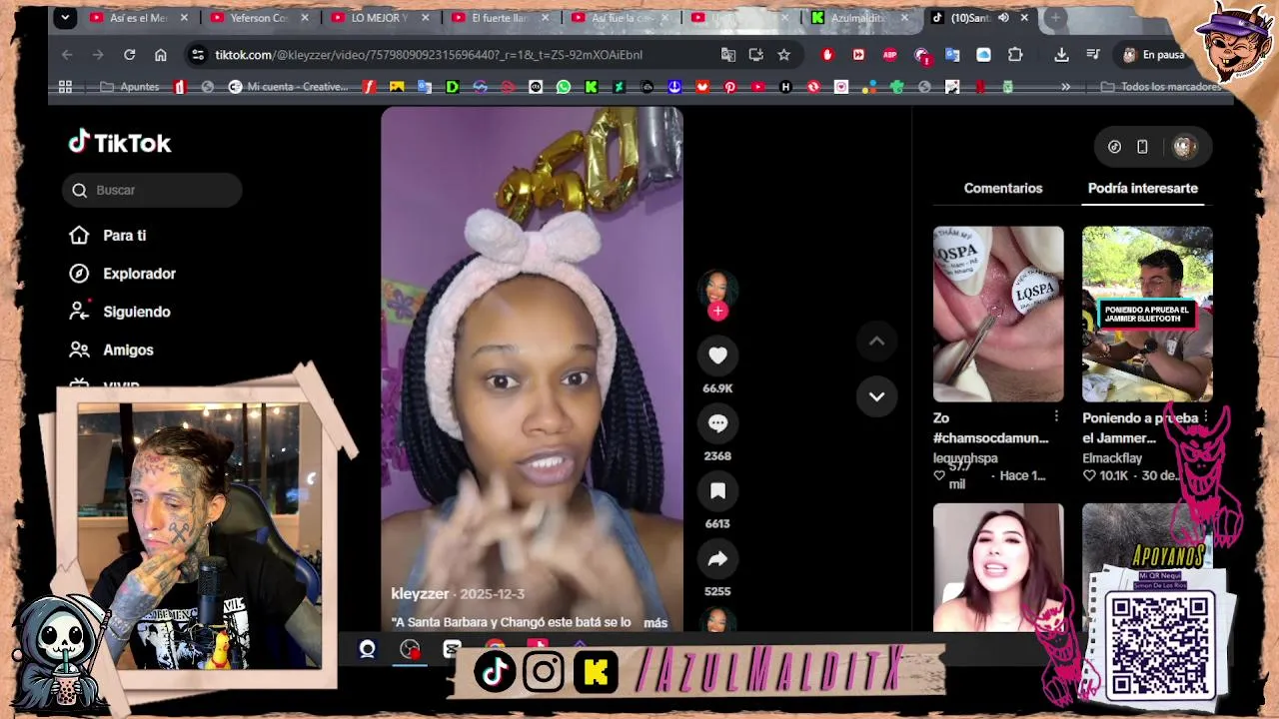Open Explorador in the sidebar
Viewport: 1279px width, 719px height.
tap(123, 274)
